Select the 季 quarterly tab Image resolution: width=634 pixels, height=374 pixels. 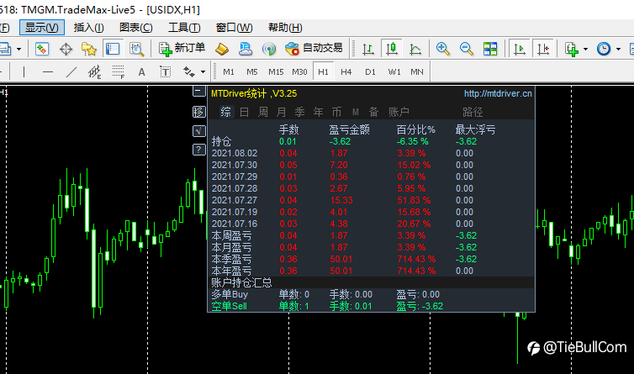click(299, 112)
